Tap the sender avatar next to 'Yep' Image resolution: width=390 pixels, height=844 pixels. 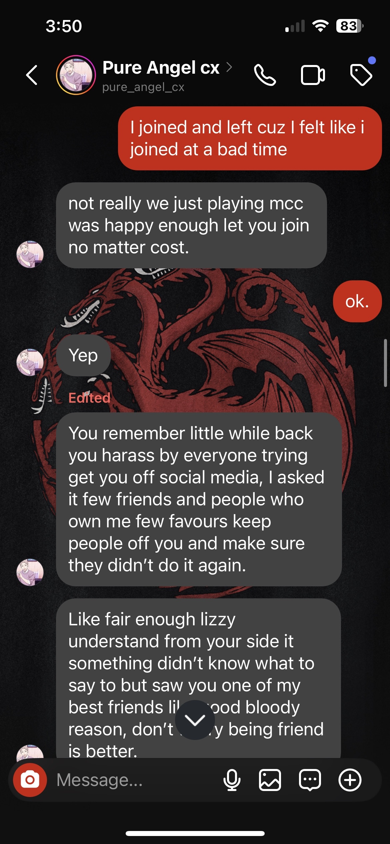(x=30, y=362)
